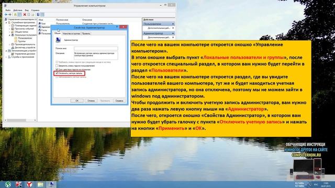335x188 pixels.
Task: Expand the 'Службы и приложения' tree node
Action: click(x=6, y=57)
